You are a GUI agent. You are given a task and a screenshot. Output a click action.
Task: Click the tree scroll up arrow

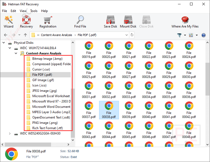(73, 42)
